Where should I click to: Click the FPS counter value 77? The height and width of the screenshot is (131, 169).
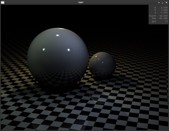(x=166, y=21)
